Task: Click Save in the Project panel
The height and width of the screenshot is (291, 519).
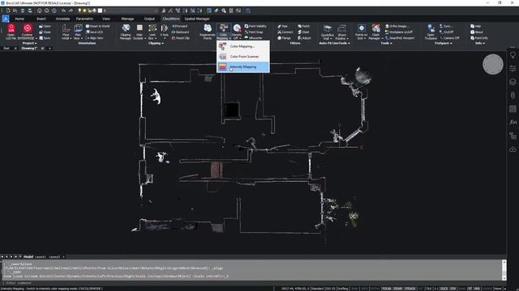Action: click(45, 38)
